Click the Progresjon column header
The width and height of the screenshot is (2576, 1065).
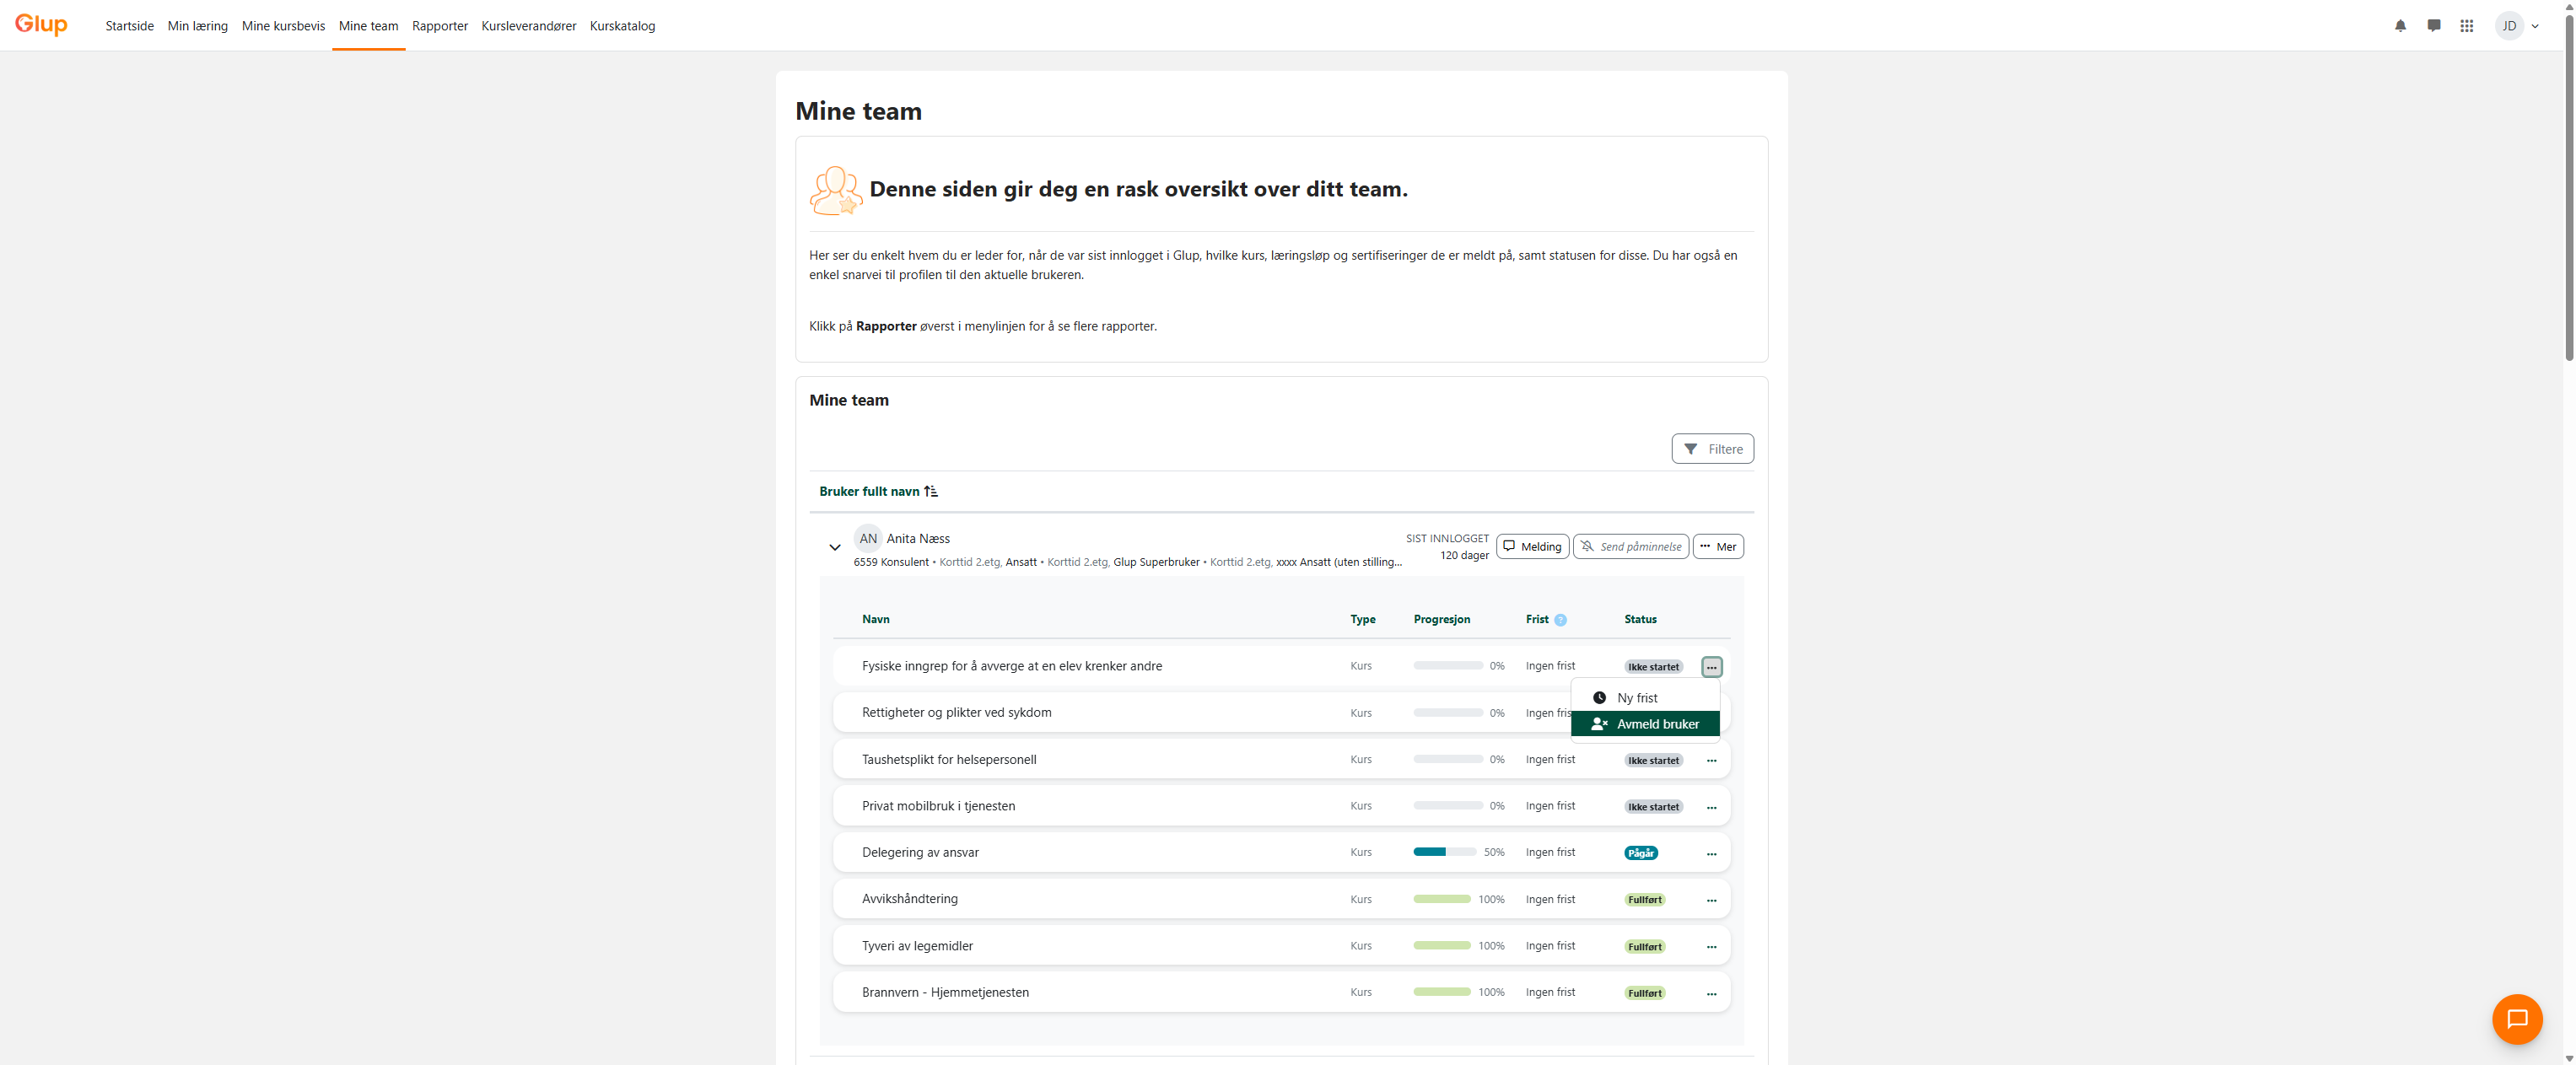click(1441, 619)
